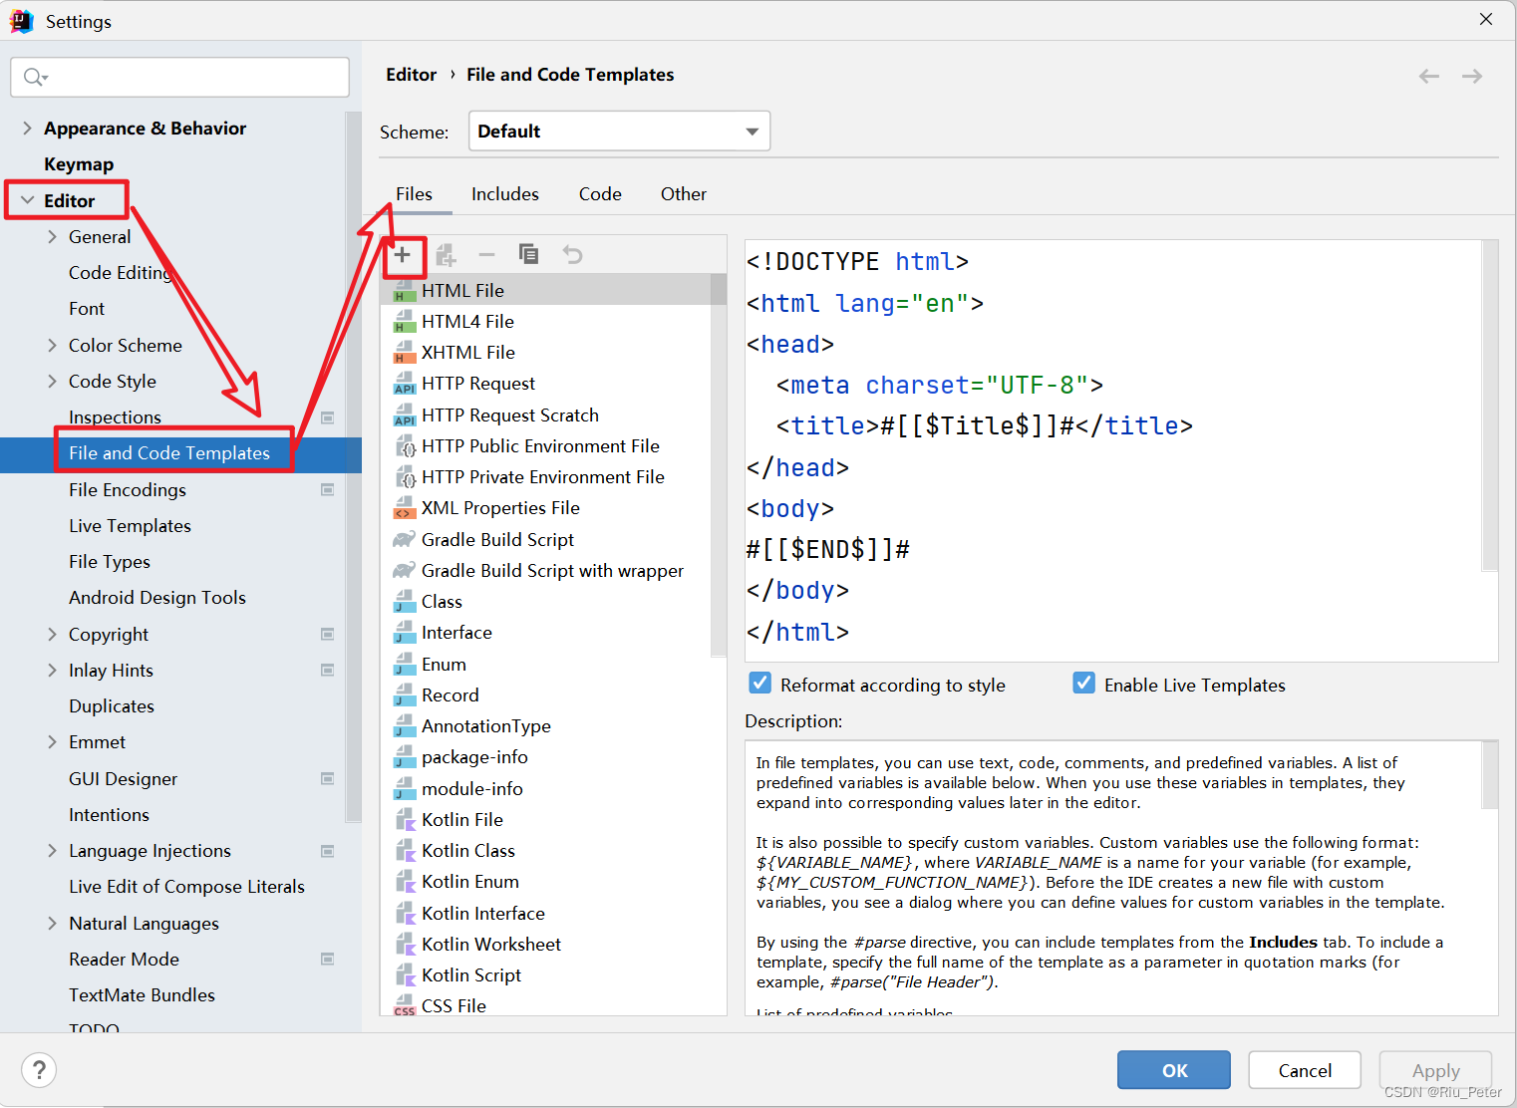Toggle Reformat according to style checkbox
Viewport: 1517px width, 1108px height.
point(759,683)
